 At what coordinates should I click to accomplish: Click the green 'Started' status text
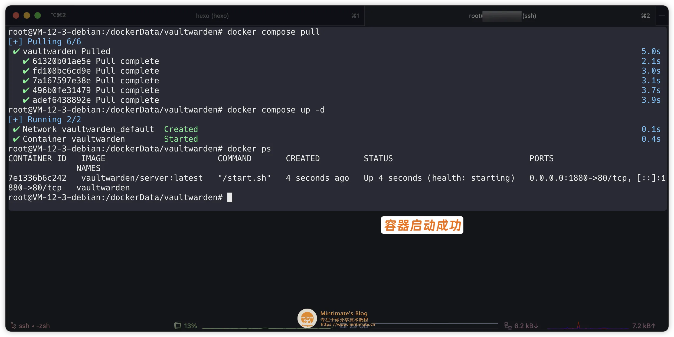(x=181, y=139)
